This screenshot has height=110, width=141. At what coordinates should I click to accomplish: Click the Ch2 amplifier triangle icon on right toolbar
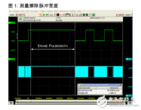(x=123, y=15)
